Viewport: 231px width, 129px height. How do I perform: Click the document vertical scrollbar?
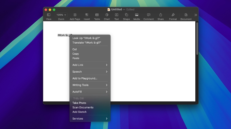[x=197, y=39]
